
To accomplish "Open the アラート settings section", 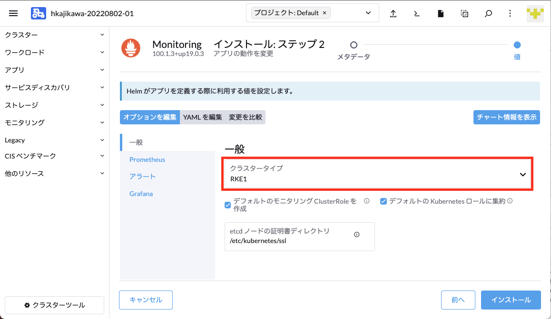I will pyautogui.click(x=142, y=176).
